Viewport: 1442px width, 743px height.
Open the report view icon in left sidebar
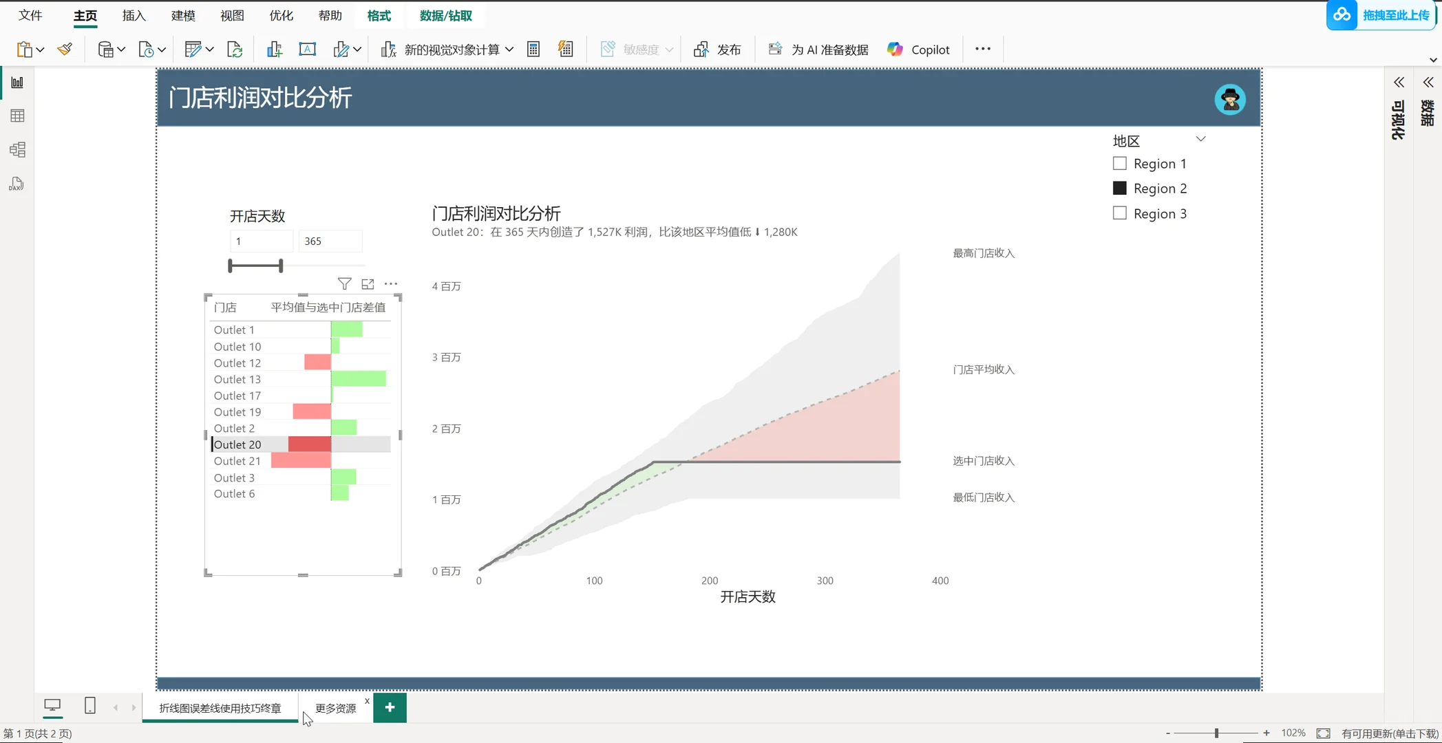pyautogui.click(x=17, y=83)
